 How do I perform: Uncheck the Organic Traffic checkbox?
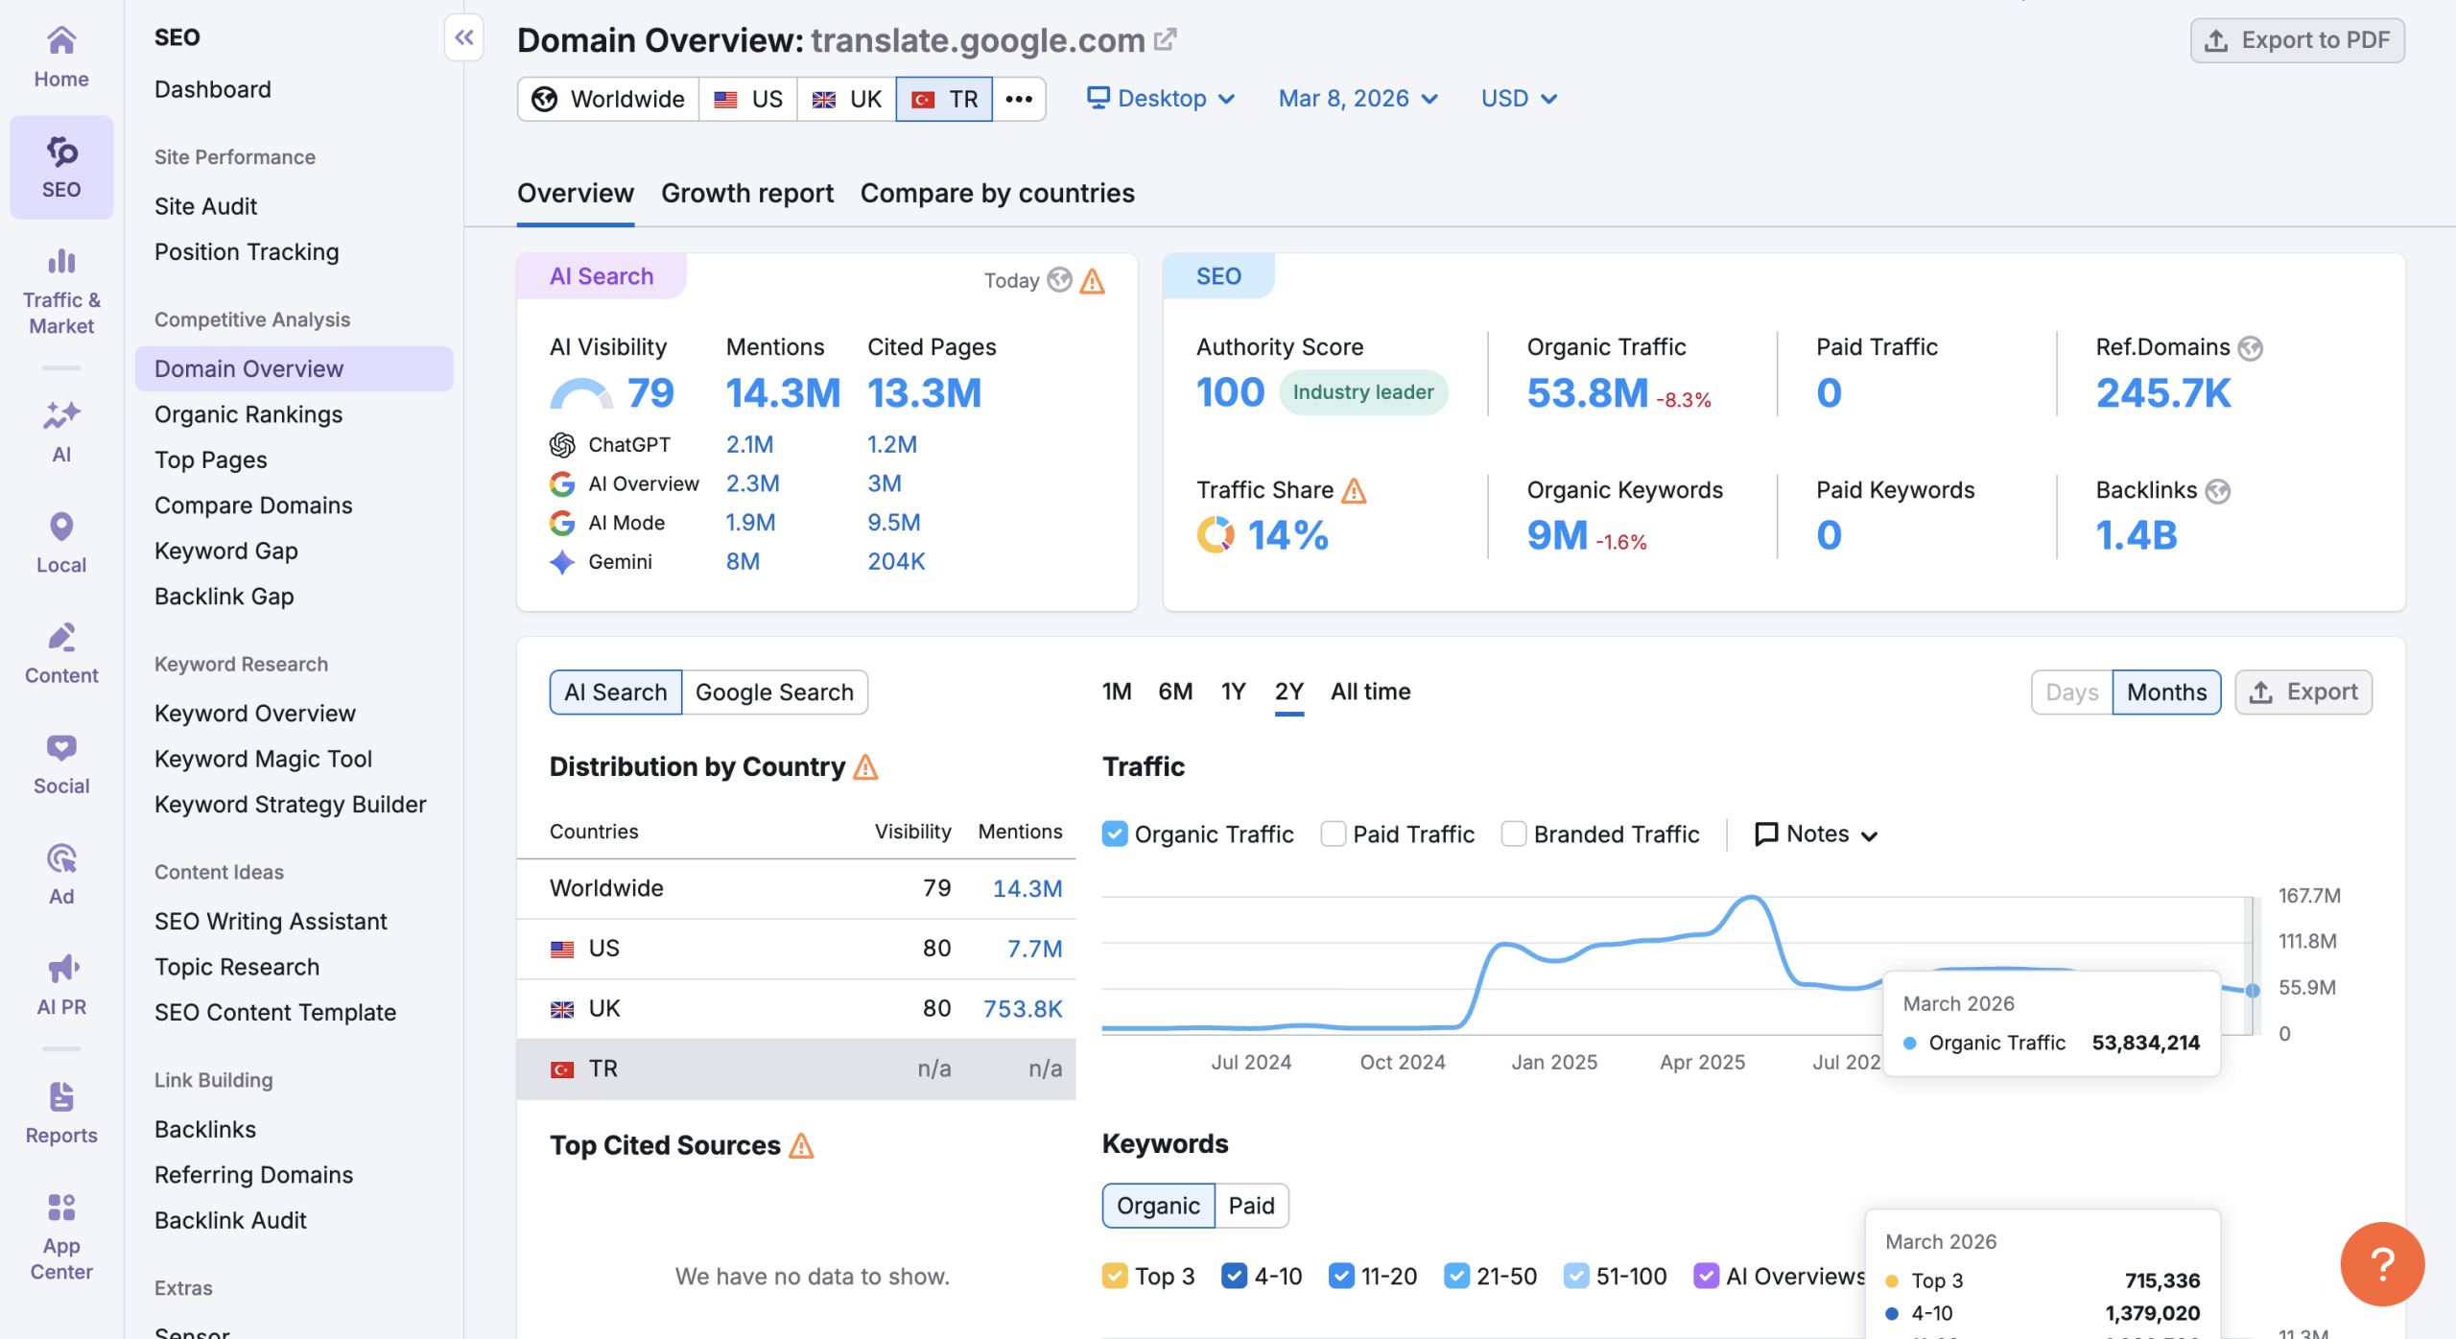1115,834
